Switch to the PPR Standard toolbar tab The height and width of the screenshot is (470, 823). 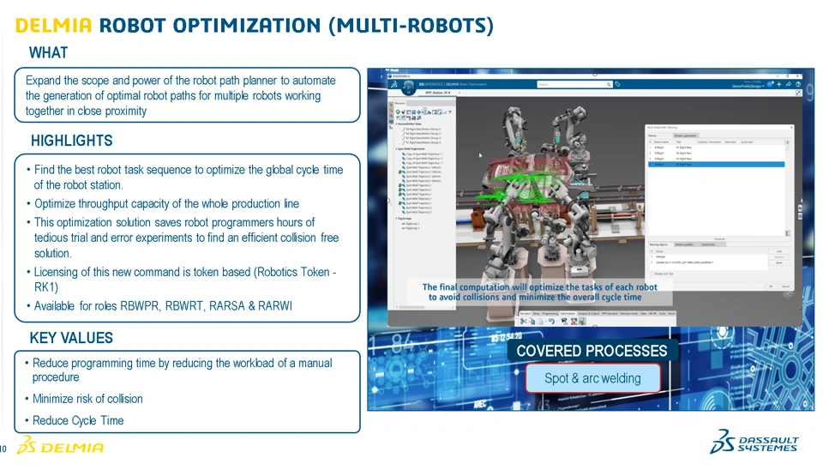coord(610,314)
